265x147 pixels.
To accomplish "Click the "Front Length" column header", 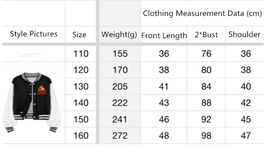I will [x=164, y=36].
